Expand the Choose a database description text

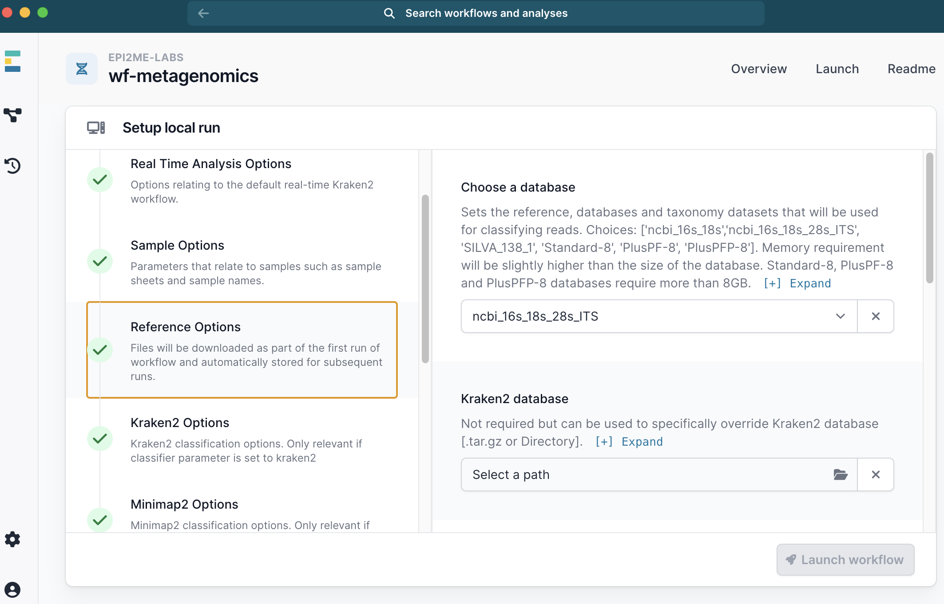point(810,283)
